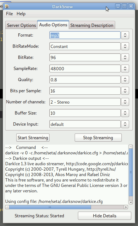The width and height of the screenshot is (138, 226).
Task: Click the mp3 Format text field
Action: pyautogui.click(x=85, y=35)
